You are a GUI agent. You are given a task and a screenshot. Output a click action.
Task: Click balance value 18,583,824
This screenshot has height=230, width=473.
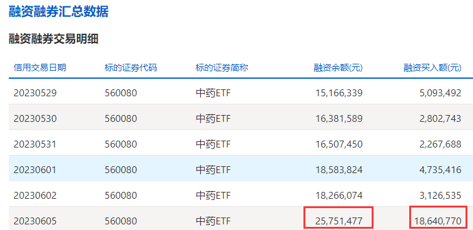[338, 170]
